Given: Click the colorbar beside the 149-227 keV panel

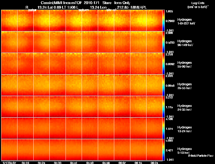Looking at the screenshot, I should point(163,20).
